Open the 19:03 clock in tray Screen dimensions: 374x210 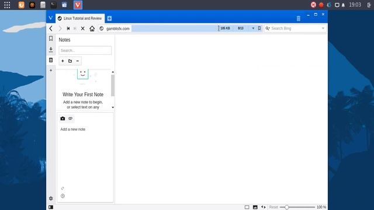(x=355, y=5)
